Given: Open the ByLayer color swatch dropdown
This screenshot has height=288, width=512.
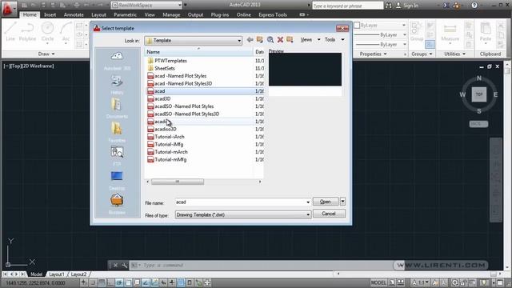Looking at the screenshot, I should point(381,25).
